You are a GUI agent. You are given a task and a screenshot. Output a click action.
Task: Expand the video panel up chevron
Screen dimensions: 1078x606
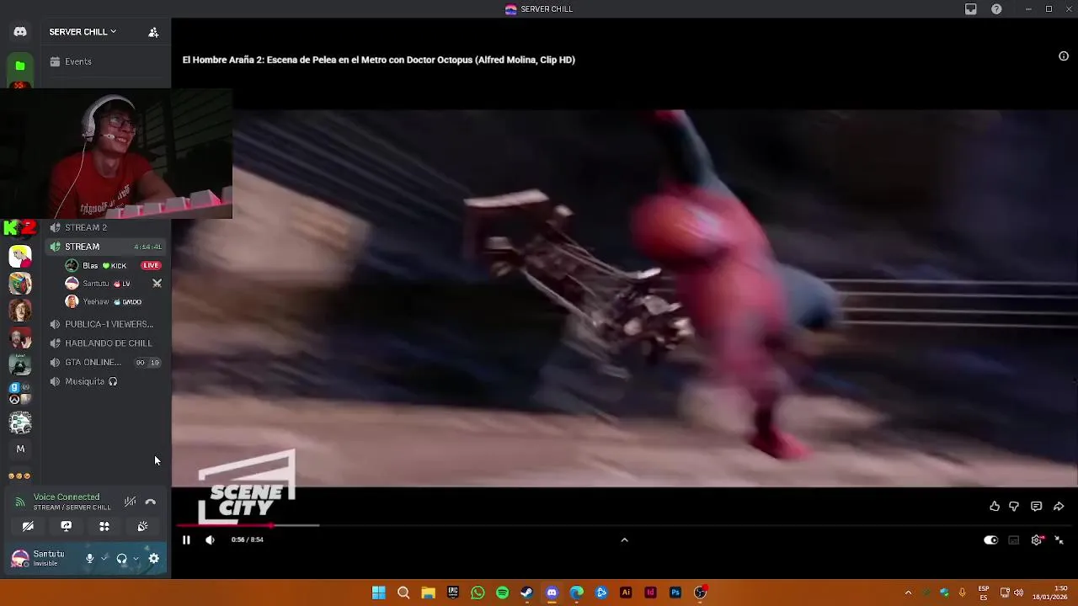click(624, 540)
